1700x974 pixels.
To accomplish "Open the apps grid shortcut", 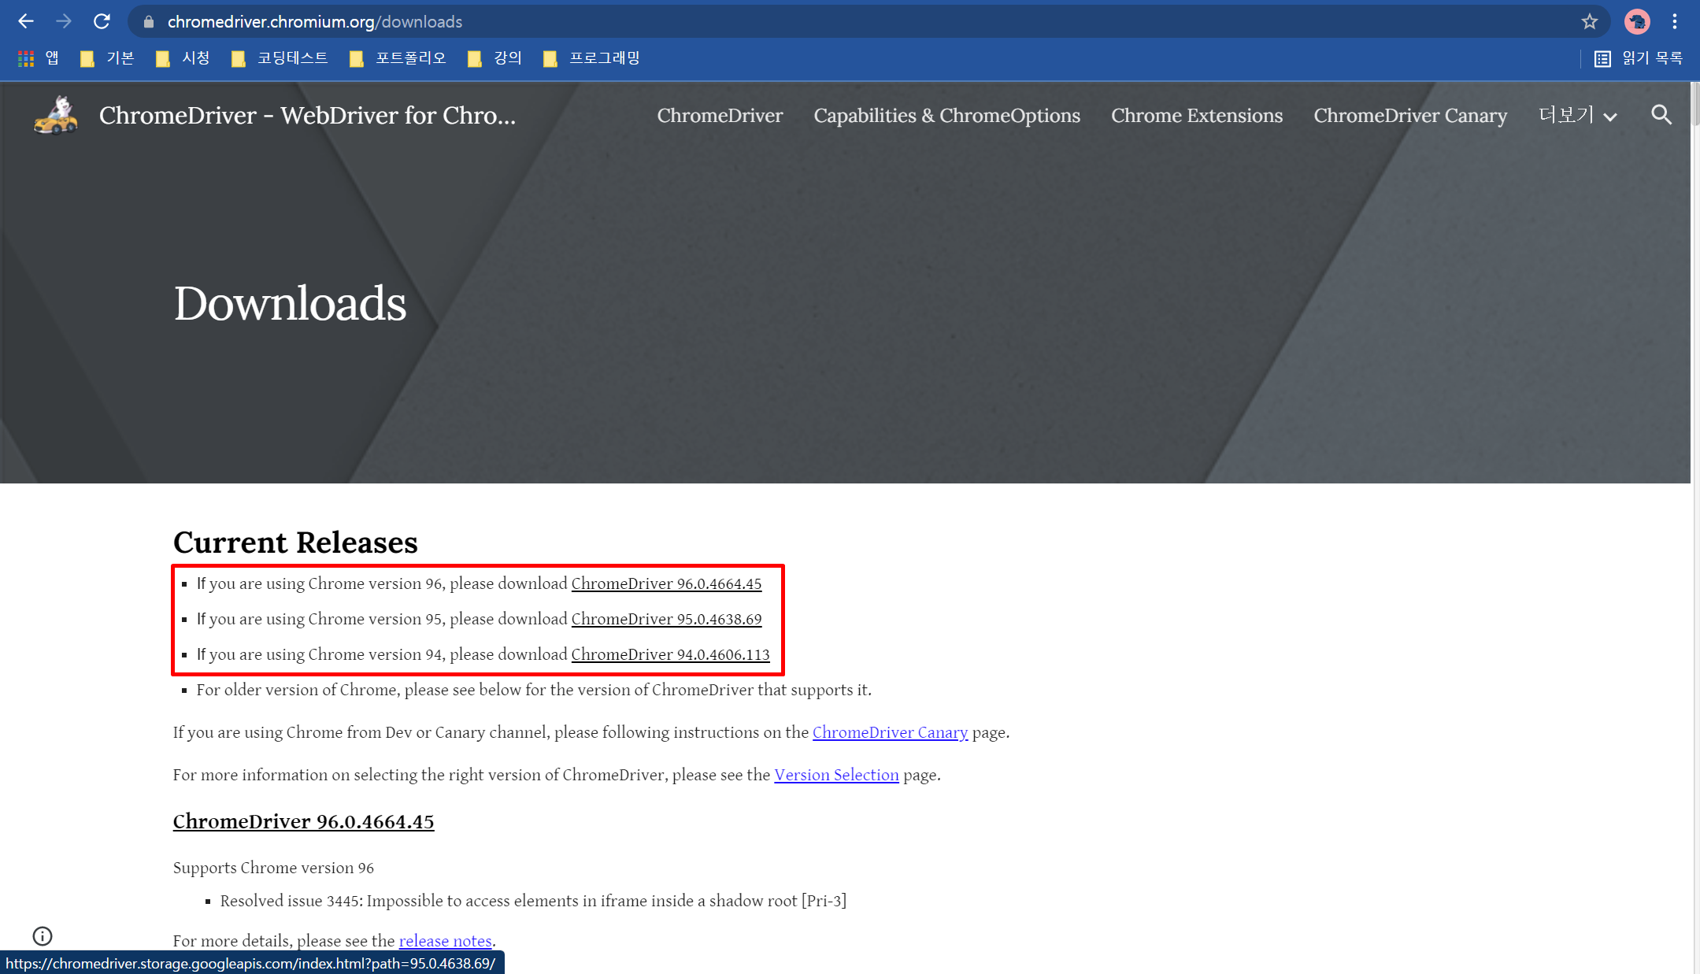I will tap(26, 58).
